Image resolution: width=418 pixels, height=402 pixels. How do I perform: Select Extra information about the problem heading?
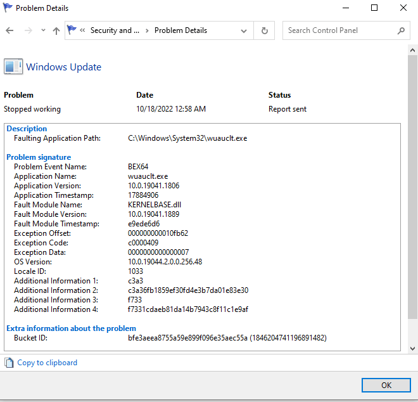pos(71,328)
